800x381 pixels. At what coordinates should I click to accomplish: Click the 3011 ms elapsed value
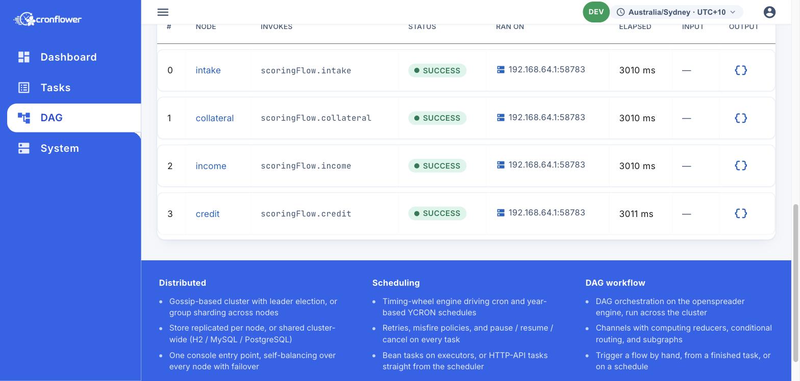[x=636, y=214]
